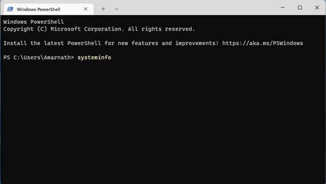The width and height of the screenshot is (326, 184).
Task: Maximize the terminal window
Action: click(300, 8)
